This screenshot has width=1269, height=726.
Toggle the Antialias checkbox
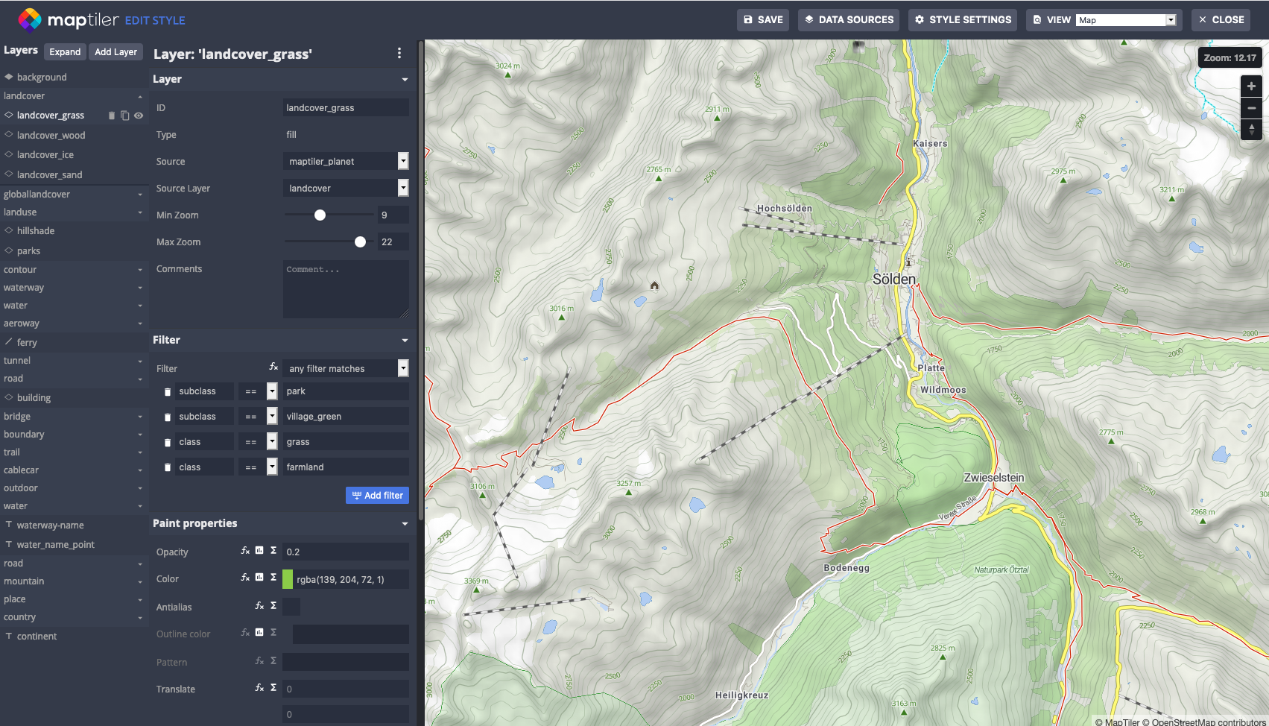[291, 607]
